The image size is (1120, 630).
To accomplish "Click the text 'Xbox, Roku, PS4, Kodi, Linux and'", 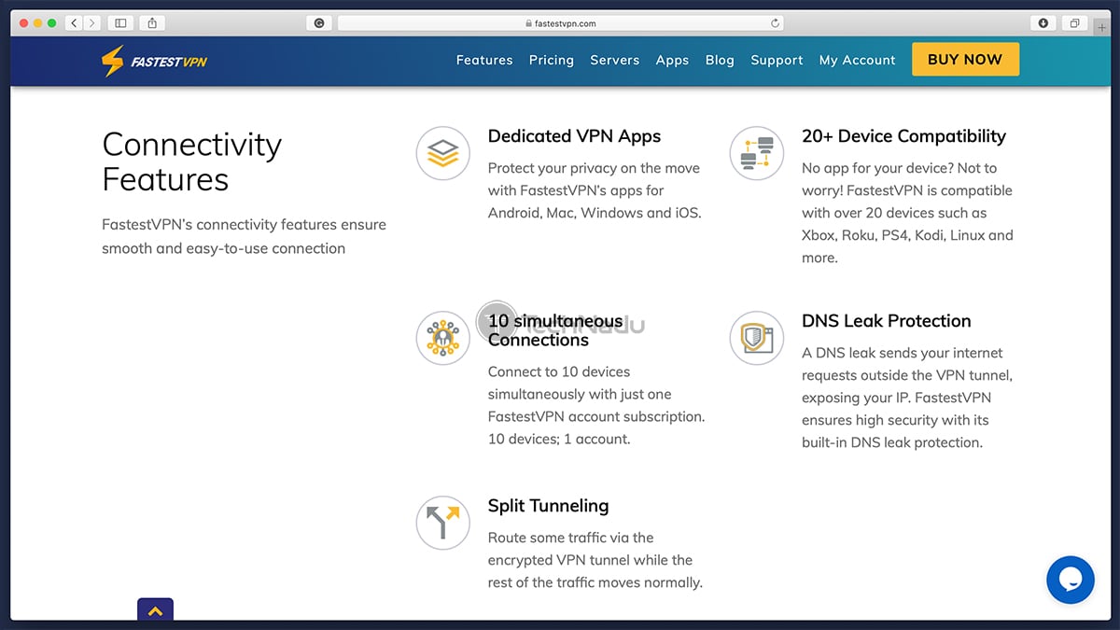I will coord(907,235).
